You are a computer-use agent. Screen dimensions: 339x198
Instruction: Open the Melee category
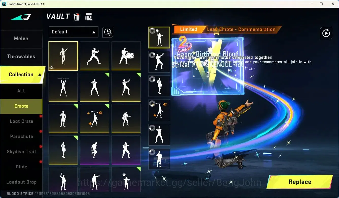(x=21, y=39)
